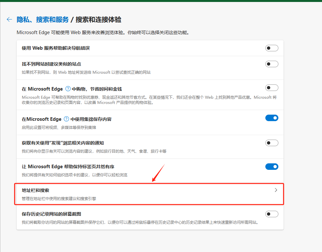Open help icon beside 中使用集锦保存内容
322x252 pixels.
coord(66,119)
